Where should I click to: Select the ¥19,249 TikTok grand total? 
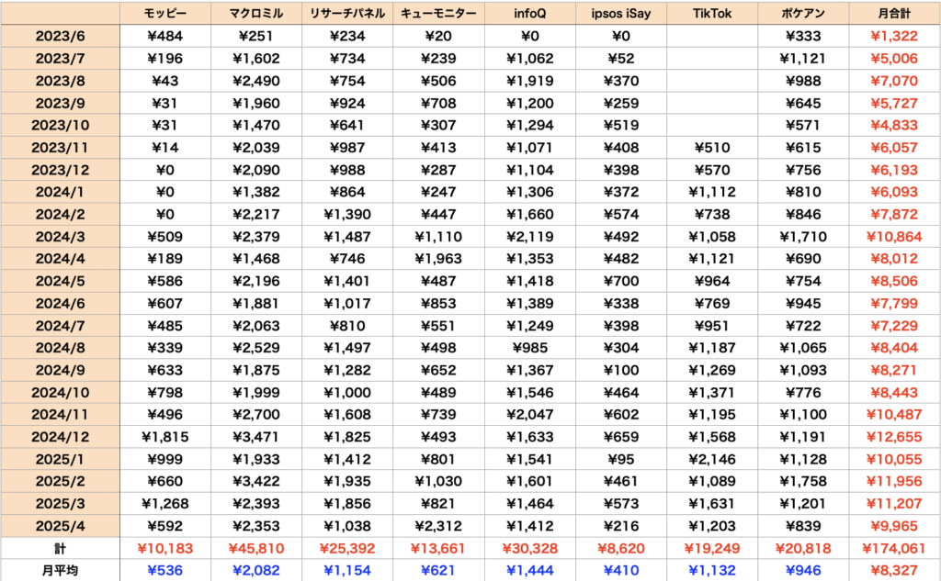click(x=712, y=549)
